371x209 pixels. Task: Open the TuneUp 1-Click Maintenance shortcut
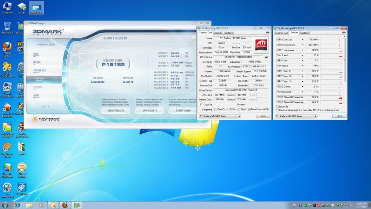7,90
